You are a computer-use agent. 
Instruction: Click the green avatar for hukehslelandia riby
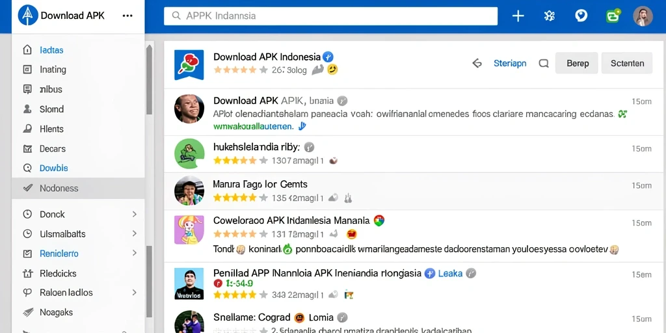[x=189, y=153]
